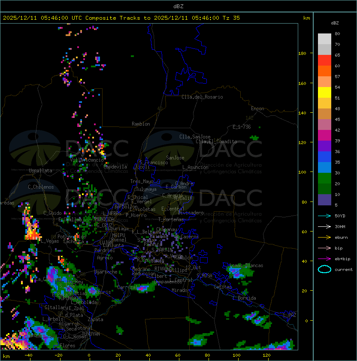Click the magenta eb+bip arrow icon
Screen dimensions: 357x361
click(x=324, y=259)
